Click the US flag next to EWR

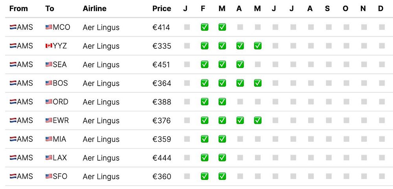[x=49, y=121]
